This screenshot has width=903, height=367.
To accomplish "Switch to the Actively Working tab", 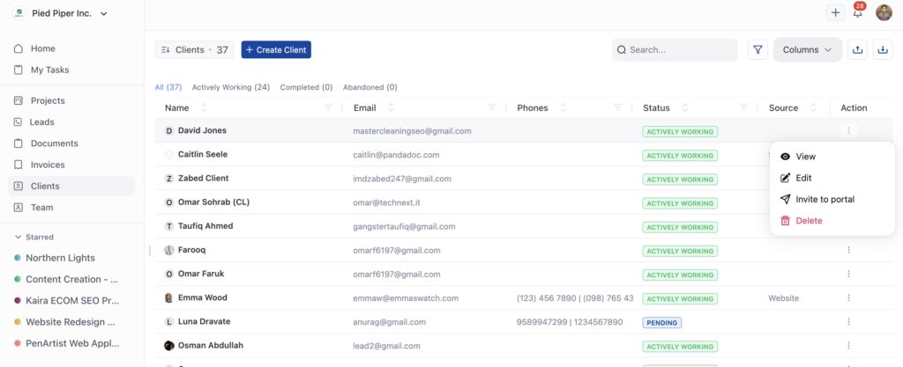I will click(230, 87).
